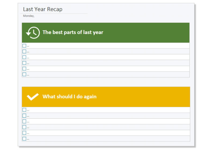Click heading text What should I do again
This screenshot has width=220, height=150.
tap(69, 97)
